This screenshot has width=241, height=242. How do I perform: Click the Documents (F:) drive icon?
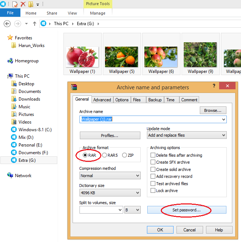point(14,152)
